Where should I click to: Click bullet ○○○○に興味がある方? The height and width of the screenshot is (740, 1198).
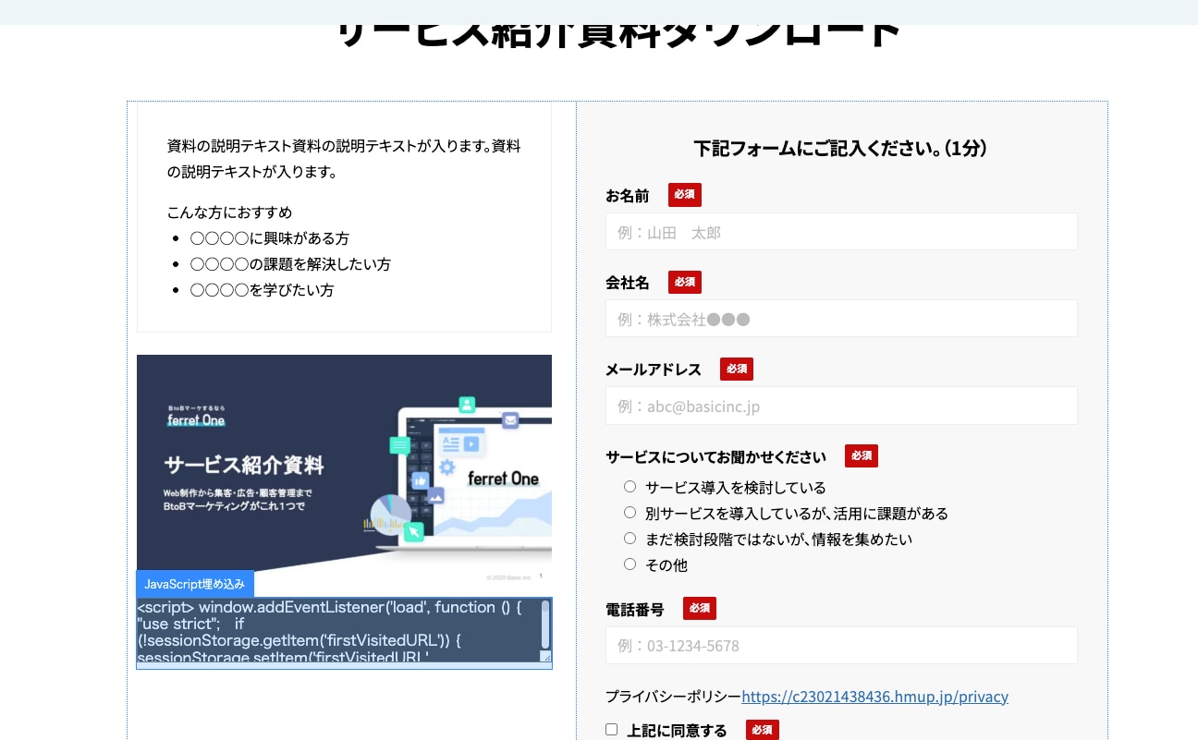point(270,238)
